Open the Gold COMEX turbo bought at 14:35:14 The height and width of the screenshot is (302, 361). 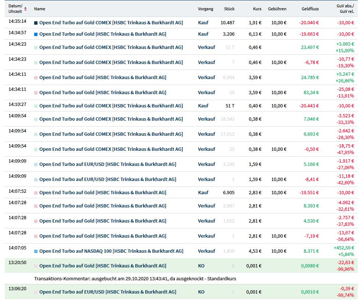point(111,23)
